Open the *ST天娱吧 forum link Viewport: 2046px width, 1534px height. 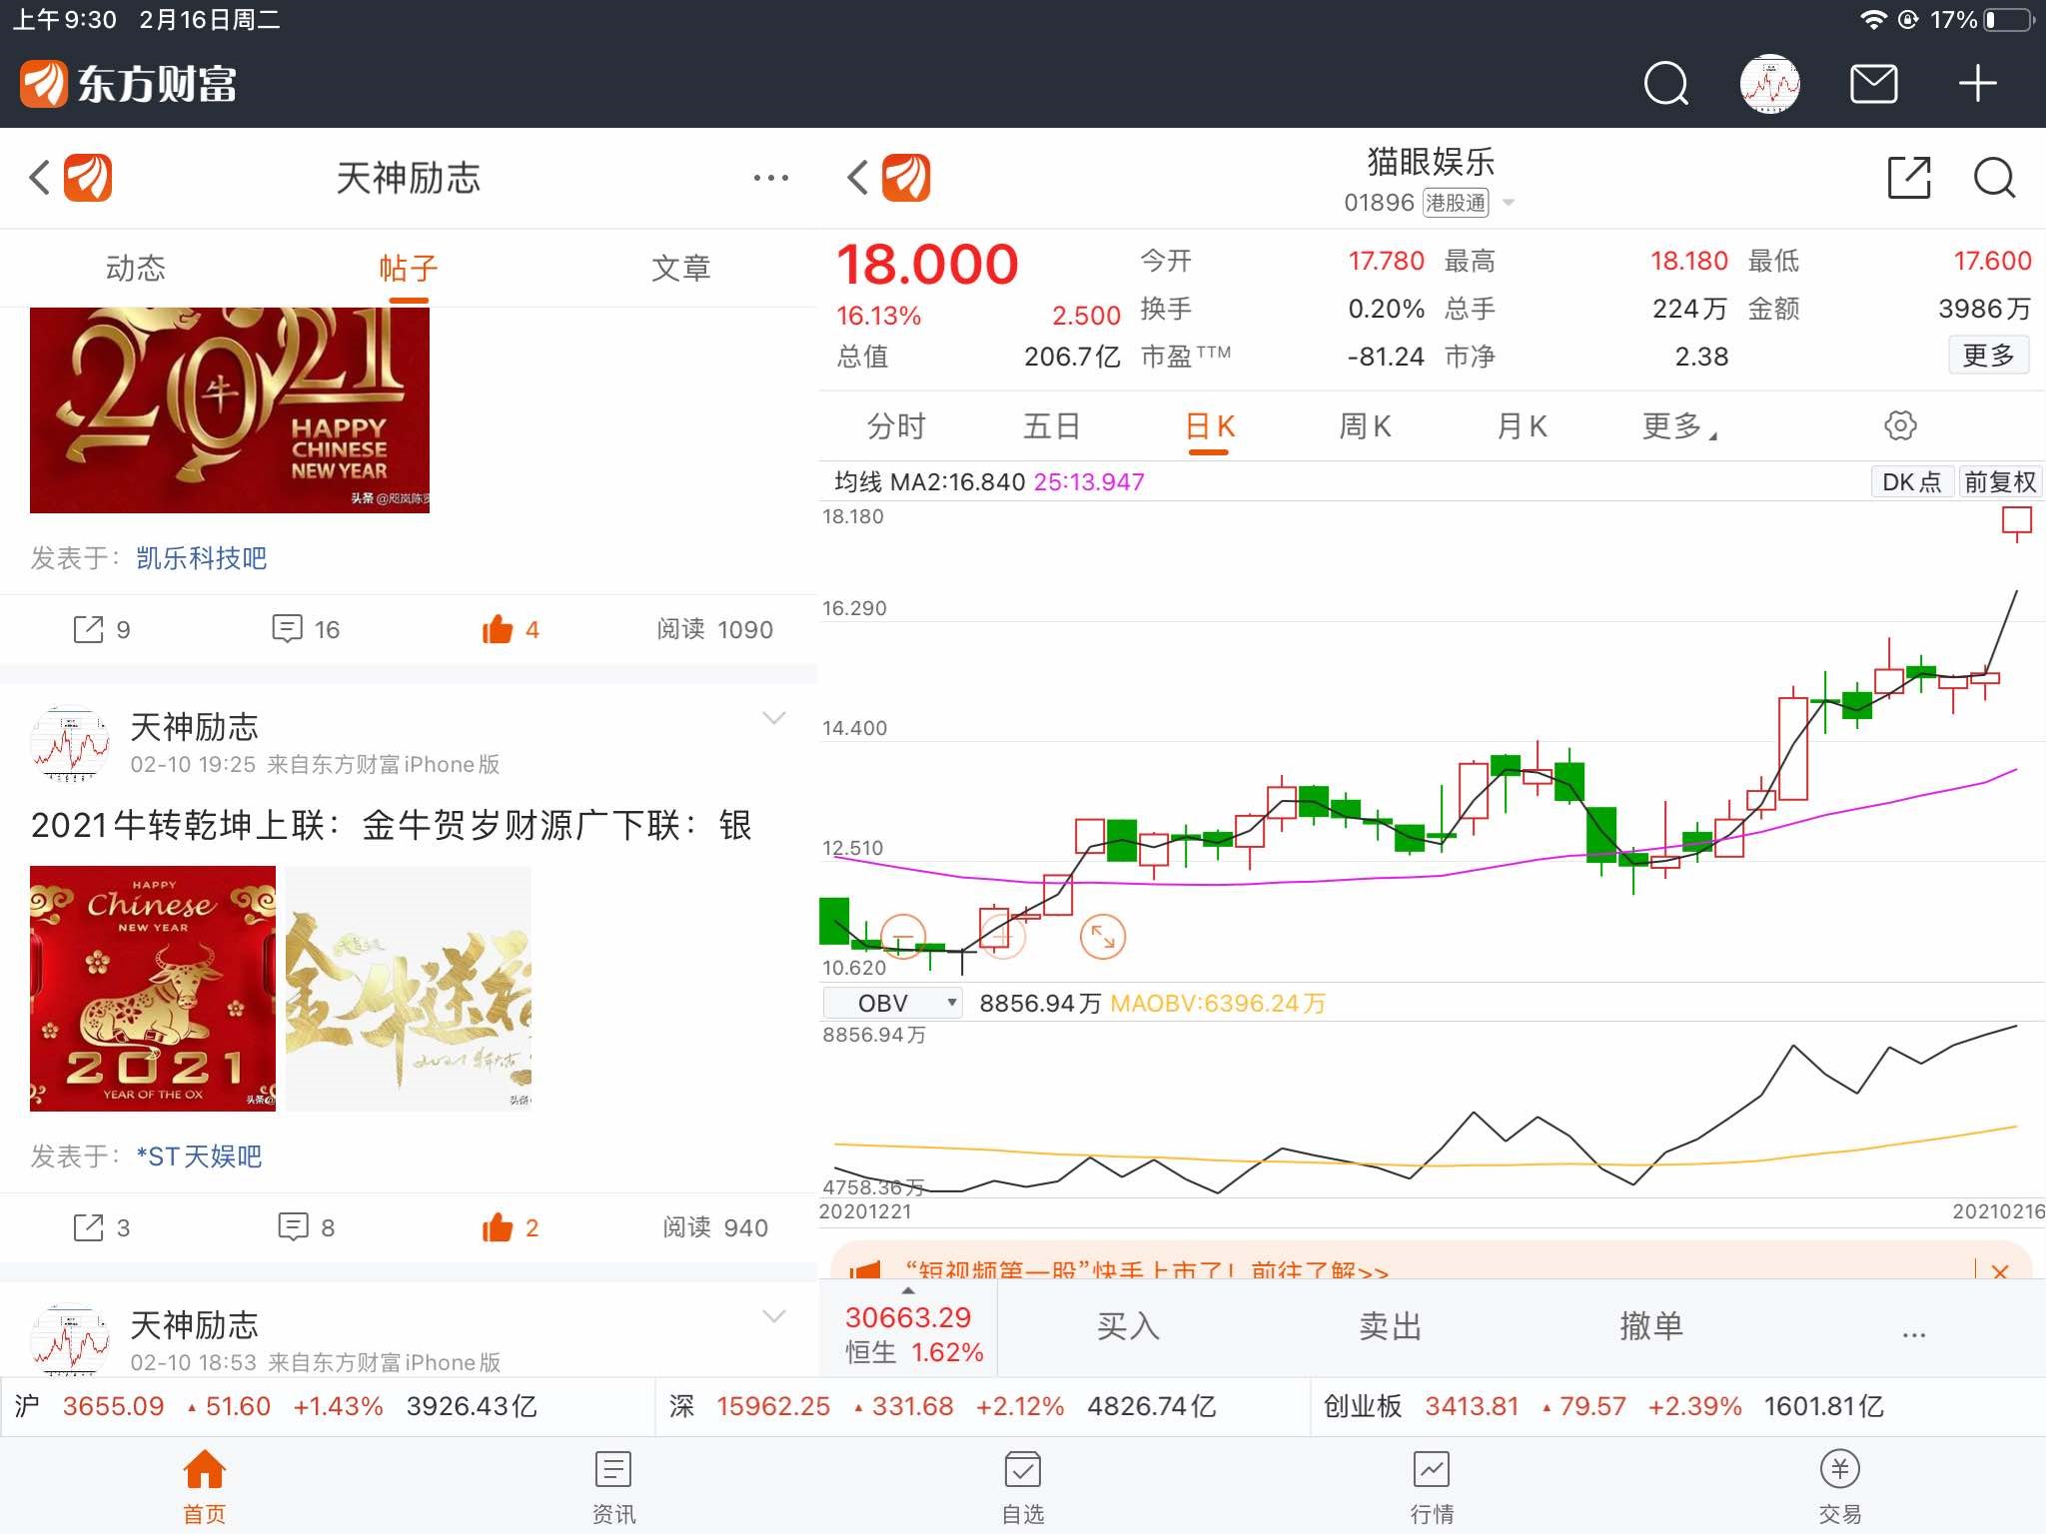point(199,1156)
